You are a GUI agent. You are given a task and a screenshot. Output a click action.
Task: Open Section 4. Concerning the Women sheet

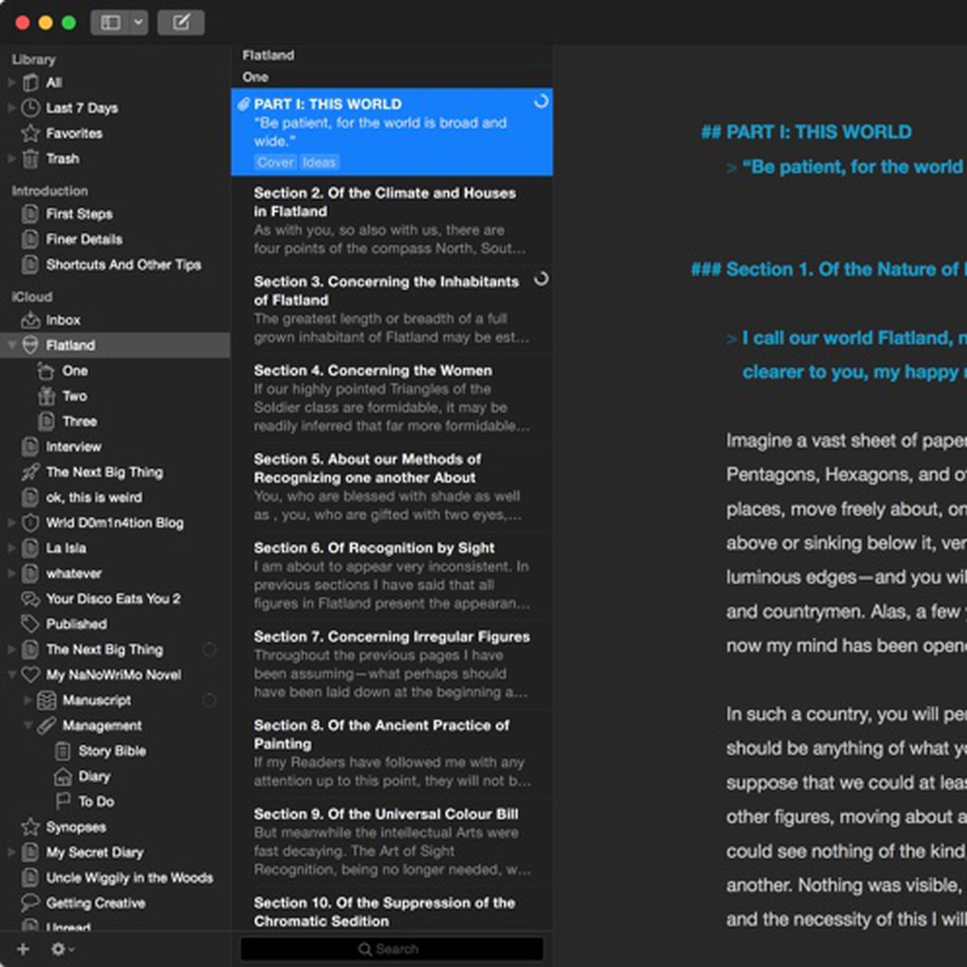pos(392,398)
